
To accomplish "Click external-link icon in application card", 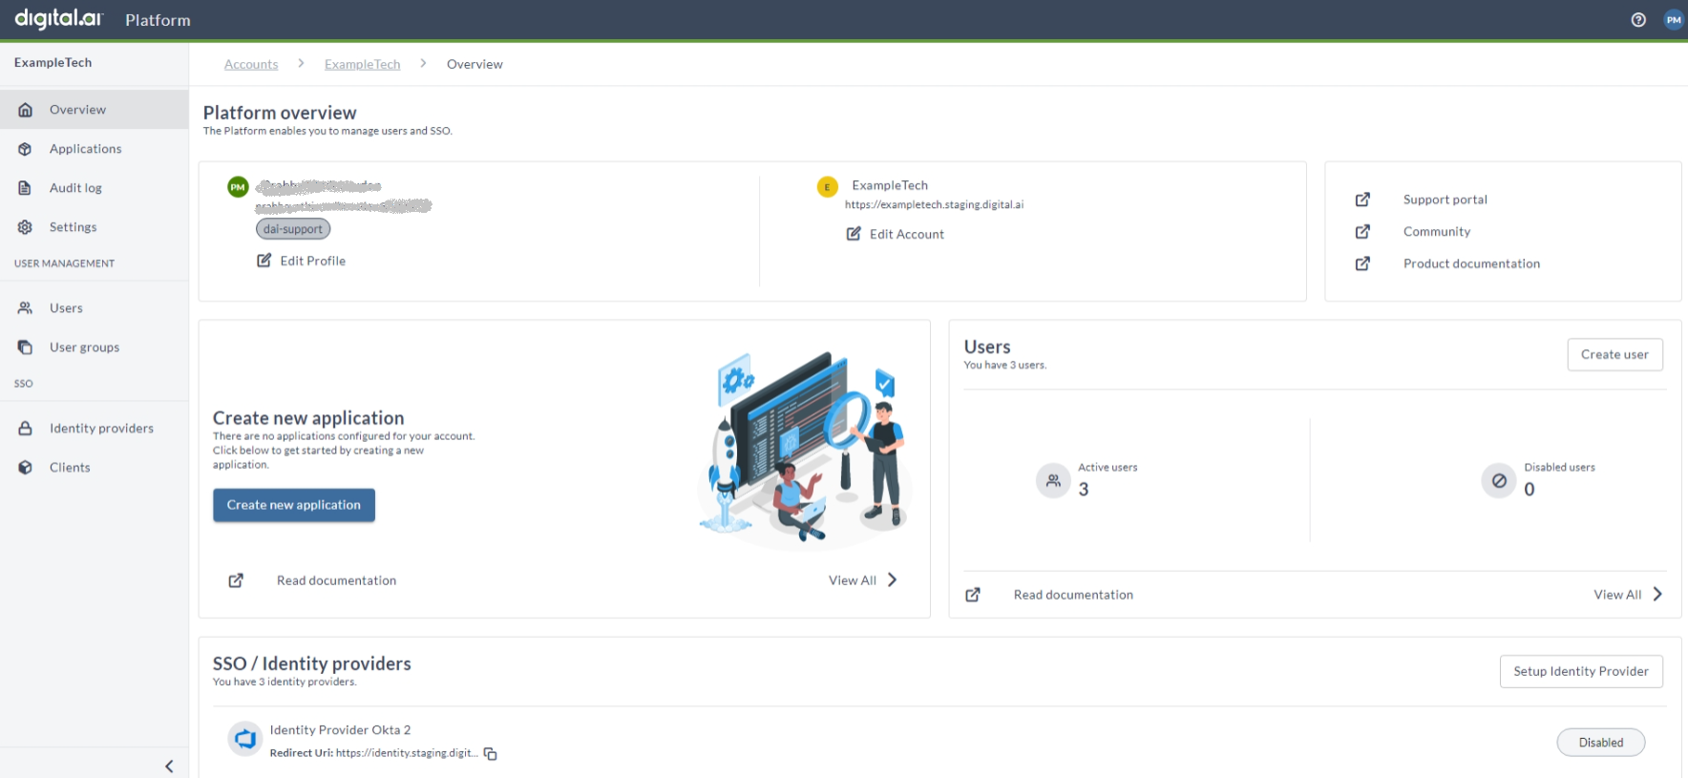I will click(236, 580).
